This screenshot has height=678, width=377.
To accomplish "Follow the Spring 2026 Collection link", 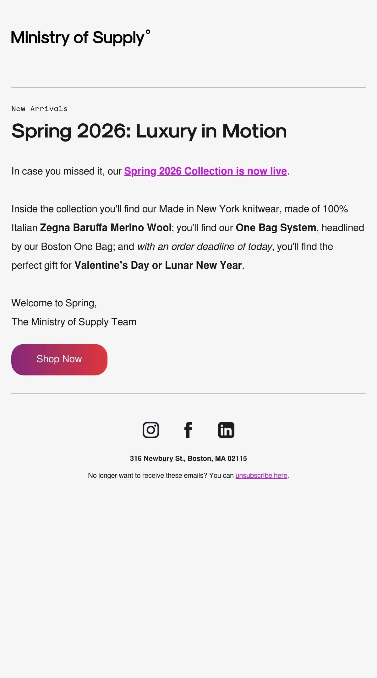I will click(205, 171).
